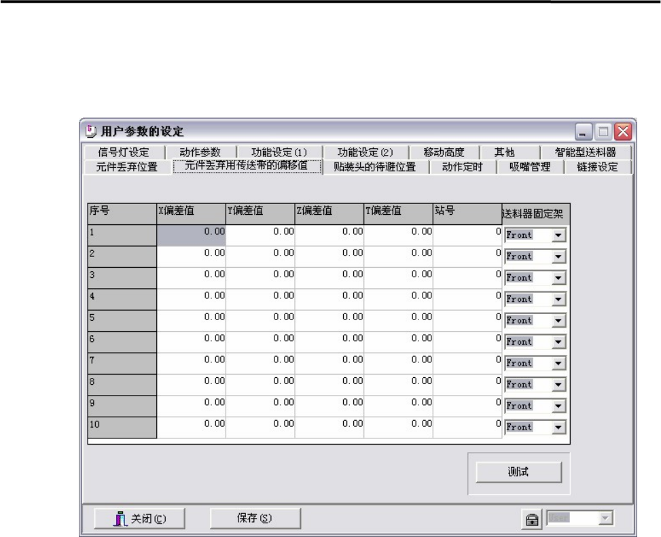Select row 10 站号 cell

[x=467, y=428]
